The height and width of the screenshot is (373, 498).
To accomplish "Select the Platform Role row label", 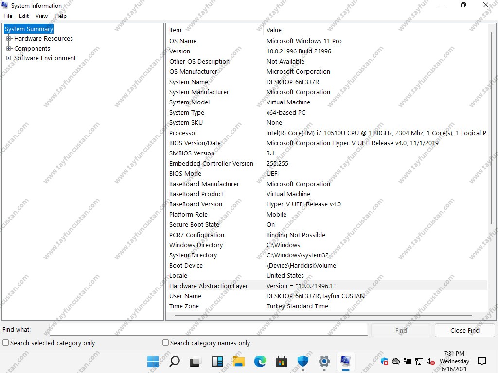I will (188, 214).
